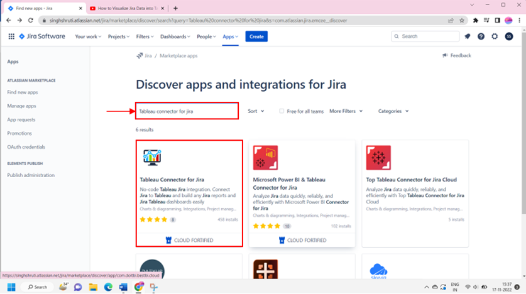
Task: Open Word from the taskbar
Action: (x=123, y=287)
